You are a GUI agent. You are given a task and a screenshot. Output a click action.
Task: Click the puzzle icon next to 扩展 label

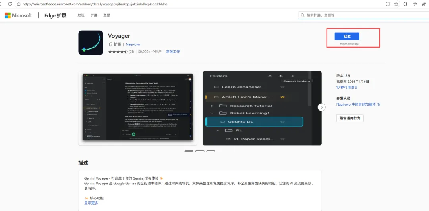pyautogui.click(x=110, y=44)
